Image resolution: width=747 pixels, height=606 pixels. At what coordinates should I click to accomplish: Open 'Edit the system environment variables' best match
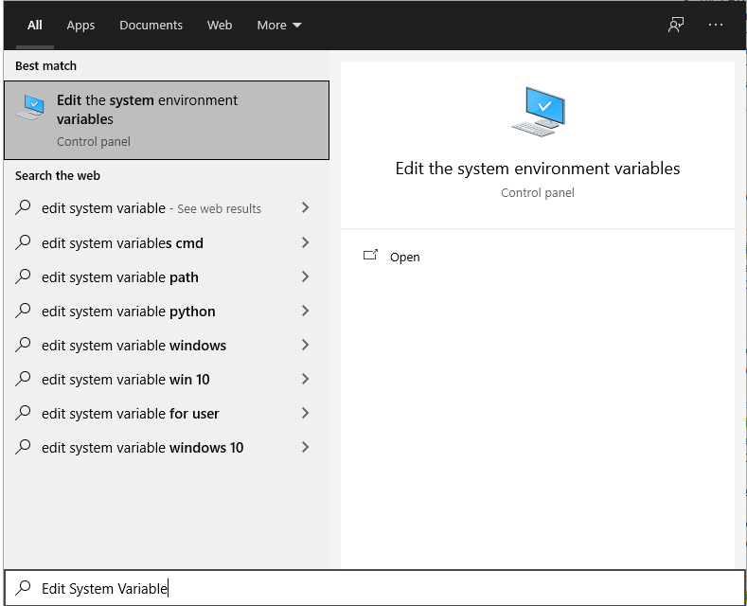167,119
